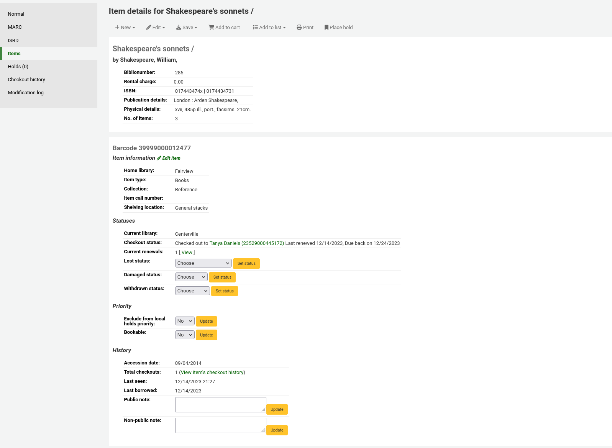Click the download icon on the Save button
The width and height of the screenshot is (612, 448).
179,27
